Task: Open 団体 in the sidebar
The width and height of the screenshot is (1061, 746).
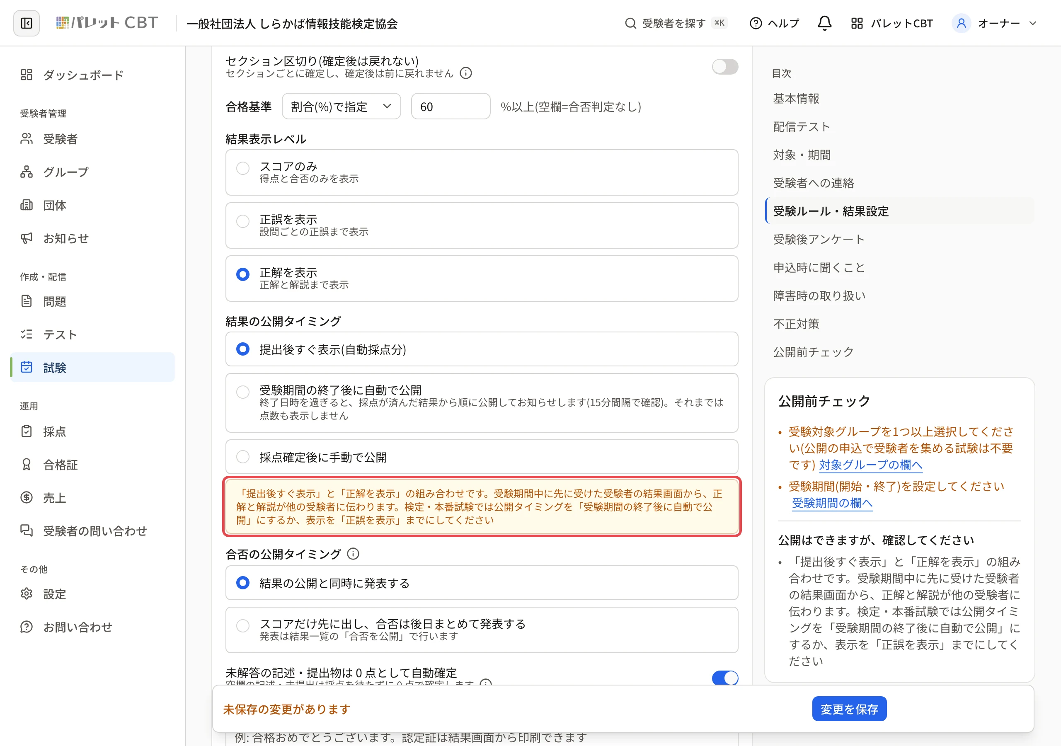Action: coord(92,205)
